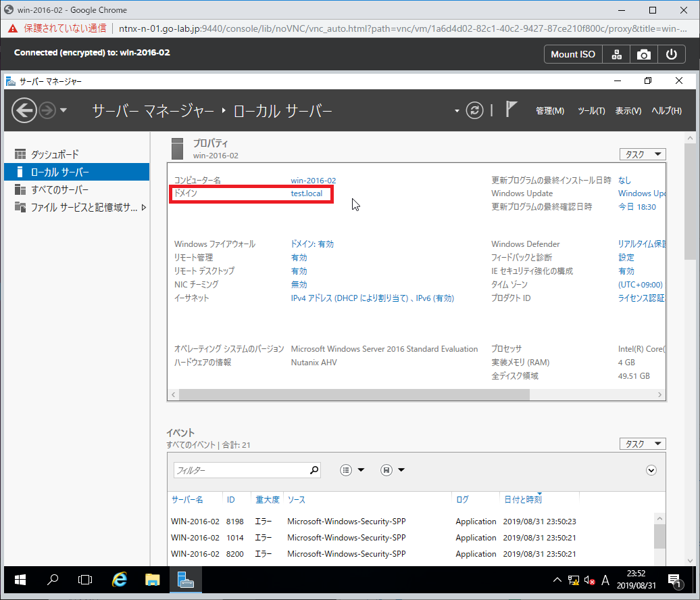This screenshot has height=600, width=700.
Task: Open the ヘルプ(H) menu
Action: 666,111
